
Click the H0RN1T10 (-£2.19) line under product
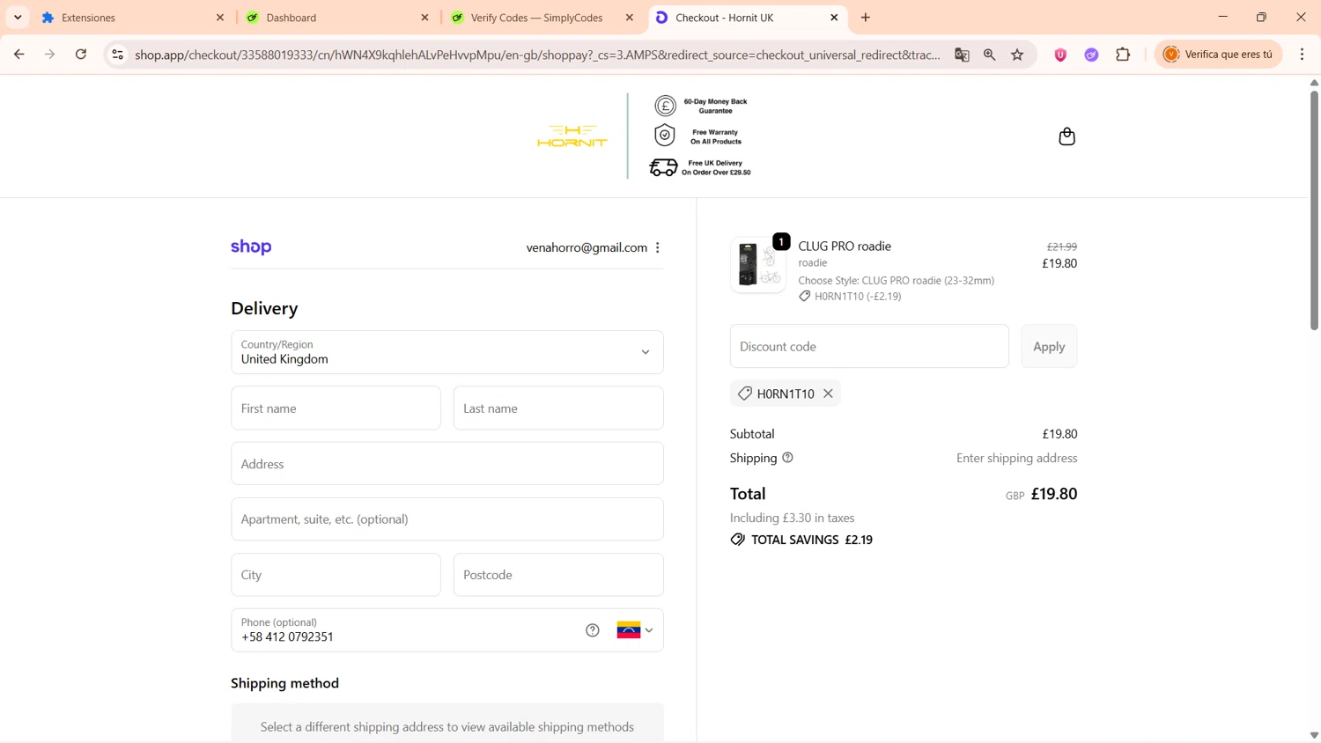[850, 297]
